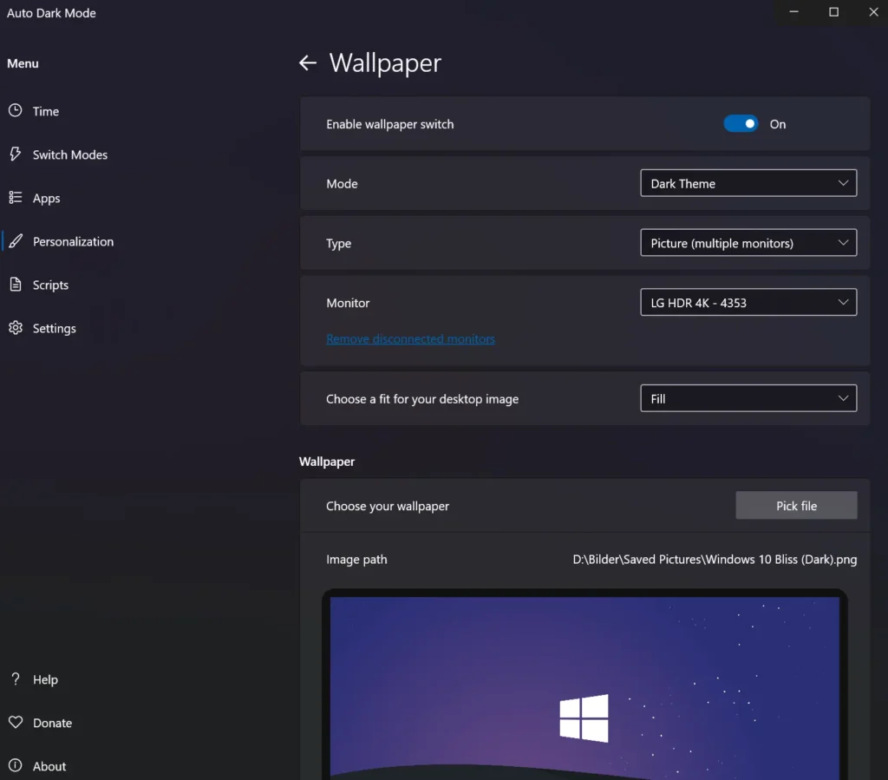Open the Switch Modes menu item
This screenshot has height=780, width=888.
[x=70, y=154]
